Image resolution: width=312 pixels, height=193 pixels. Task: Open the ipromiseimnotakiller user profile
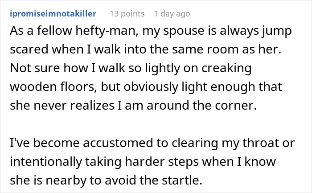click(x=53, y=14)
